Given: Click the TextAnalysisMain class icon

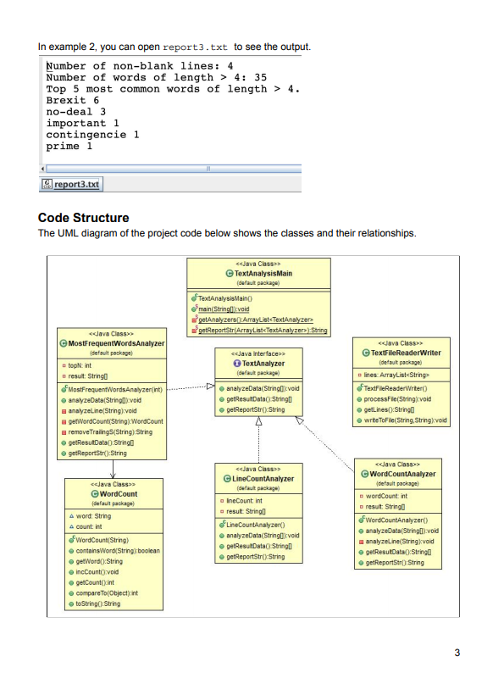Looking at the screenshot, I should [x=230, y=274].
